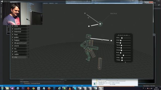This screenshot has width=161, height=90.
Task: Open the Class View tab
Action: [153, 86]
